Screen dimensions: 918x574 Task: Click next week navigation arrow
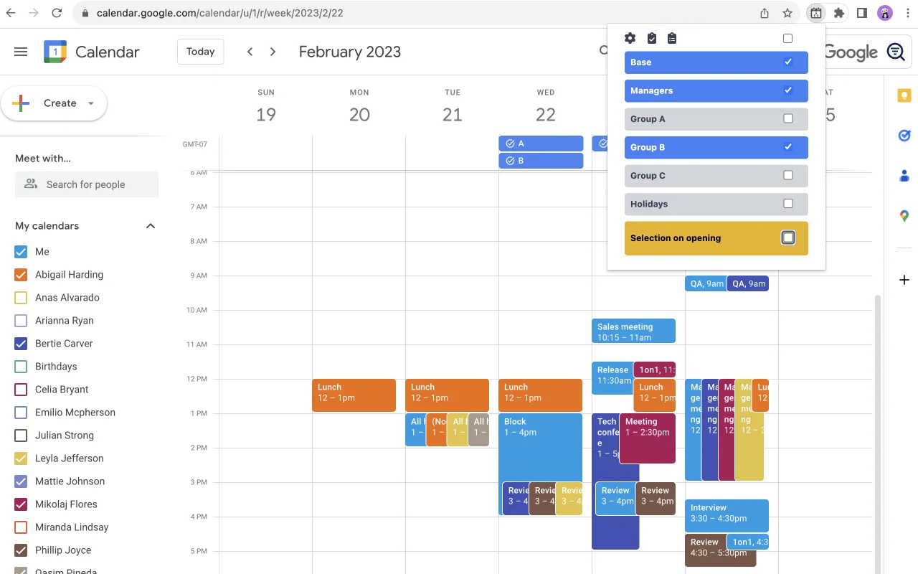point(273,52)
